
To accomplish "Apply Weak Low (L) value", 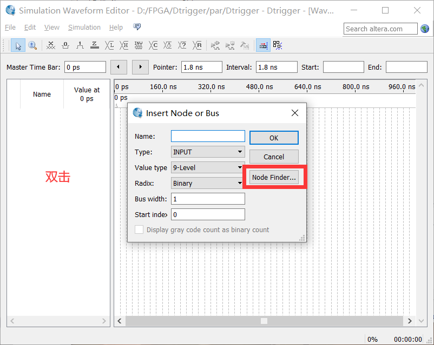I will point(109,45).
